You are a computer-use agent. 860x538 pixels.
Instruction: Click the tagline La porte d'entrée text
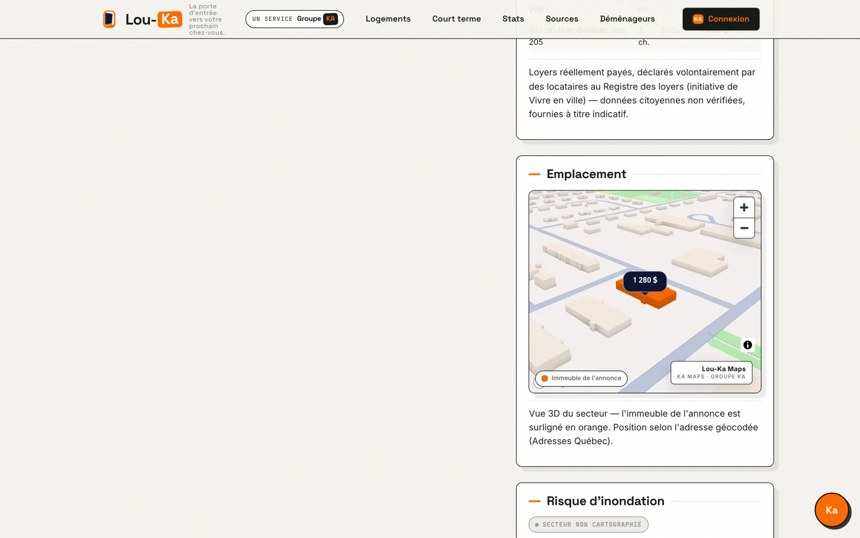[x=207, y=19]
